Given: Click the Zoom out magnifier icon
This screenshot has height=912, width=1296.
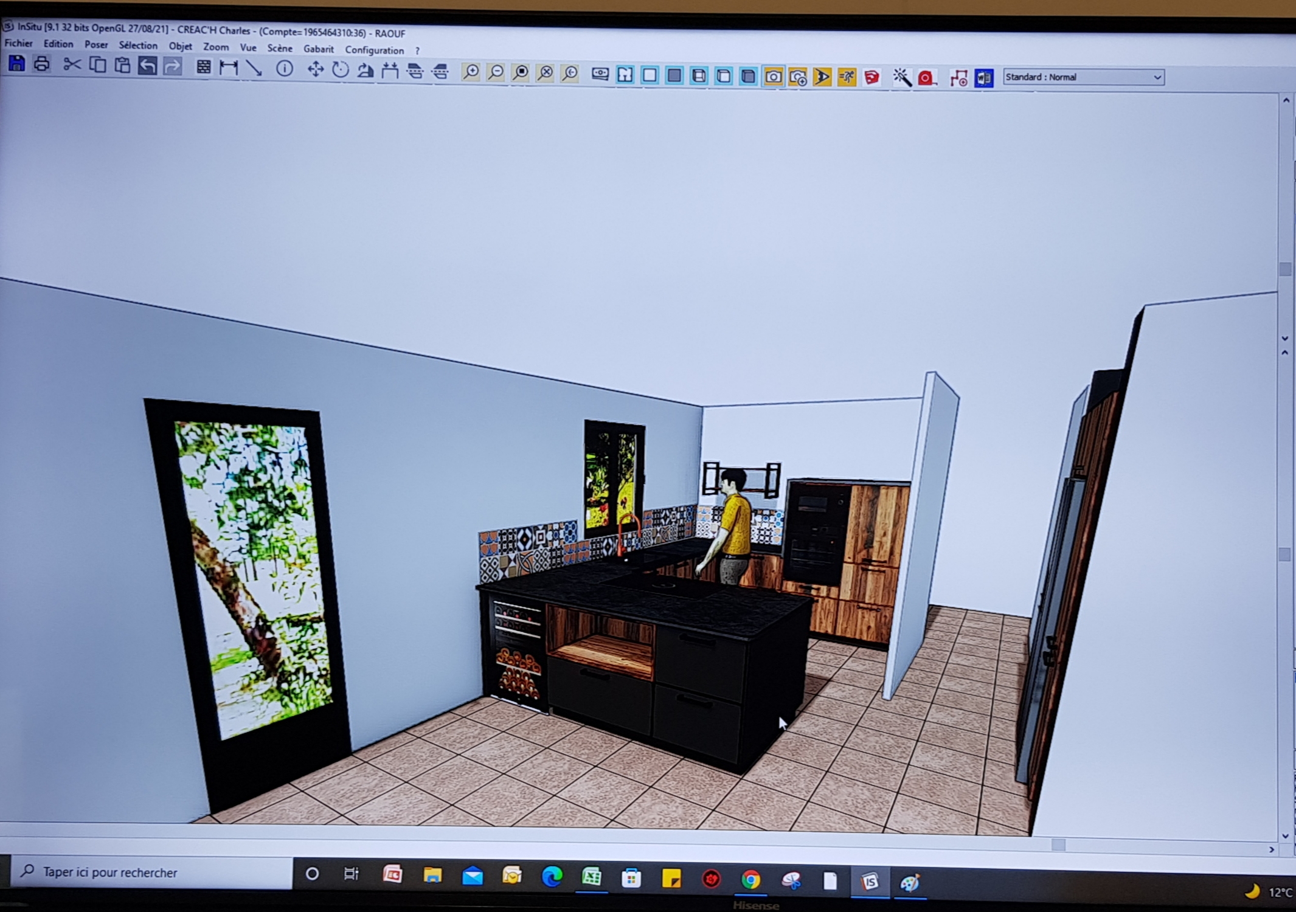Looking at the screenshot, I should pos(496,73).
